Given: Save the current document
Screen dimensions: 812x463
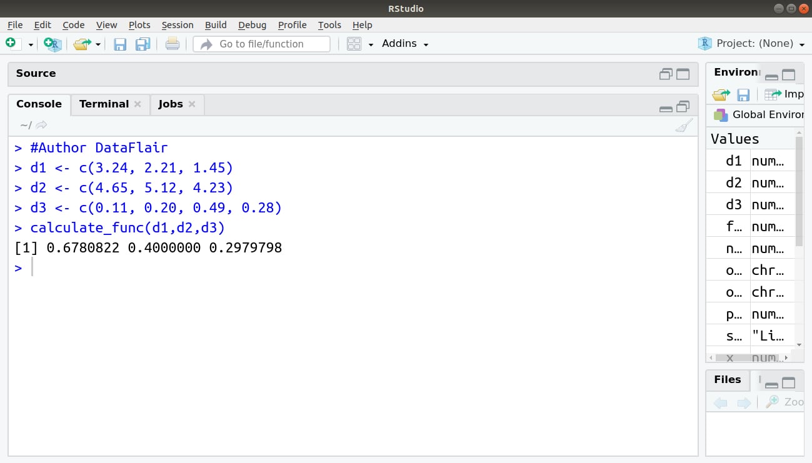Looking at the screenshot, I should (x=119, y=44).
